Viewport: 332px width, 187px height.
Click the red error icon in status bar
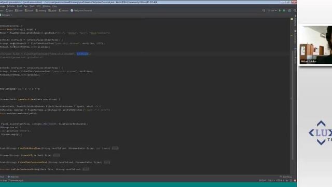tap(295, 180)
